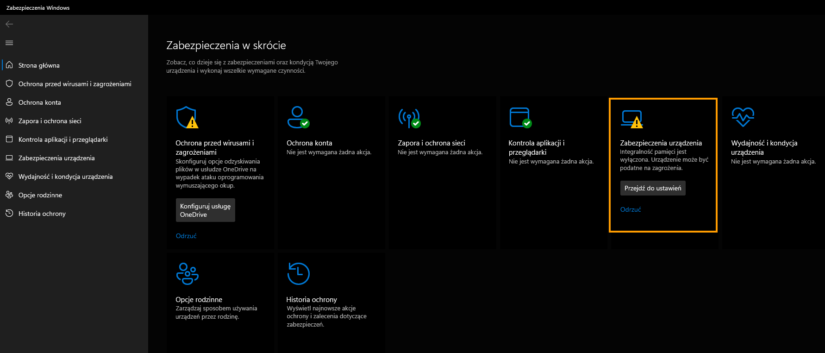Open the Ochrona konta tile heading
The image size is (825, 353).
(309, 143)
